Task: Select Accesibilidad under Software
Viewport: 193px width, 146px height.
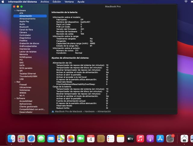Action: tap(26, 101)
